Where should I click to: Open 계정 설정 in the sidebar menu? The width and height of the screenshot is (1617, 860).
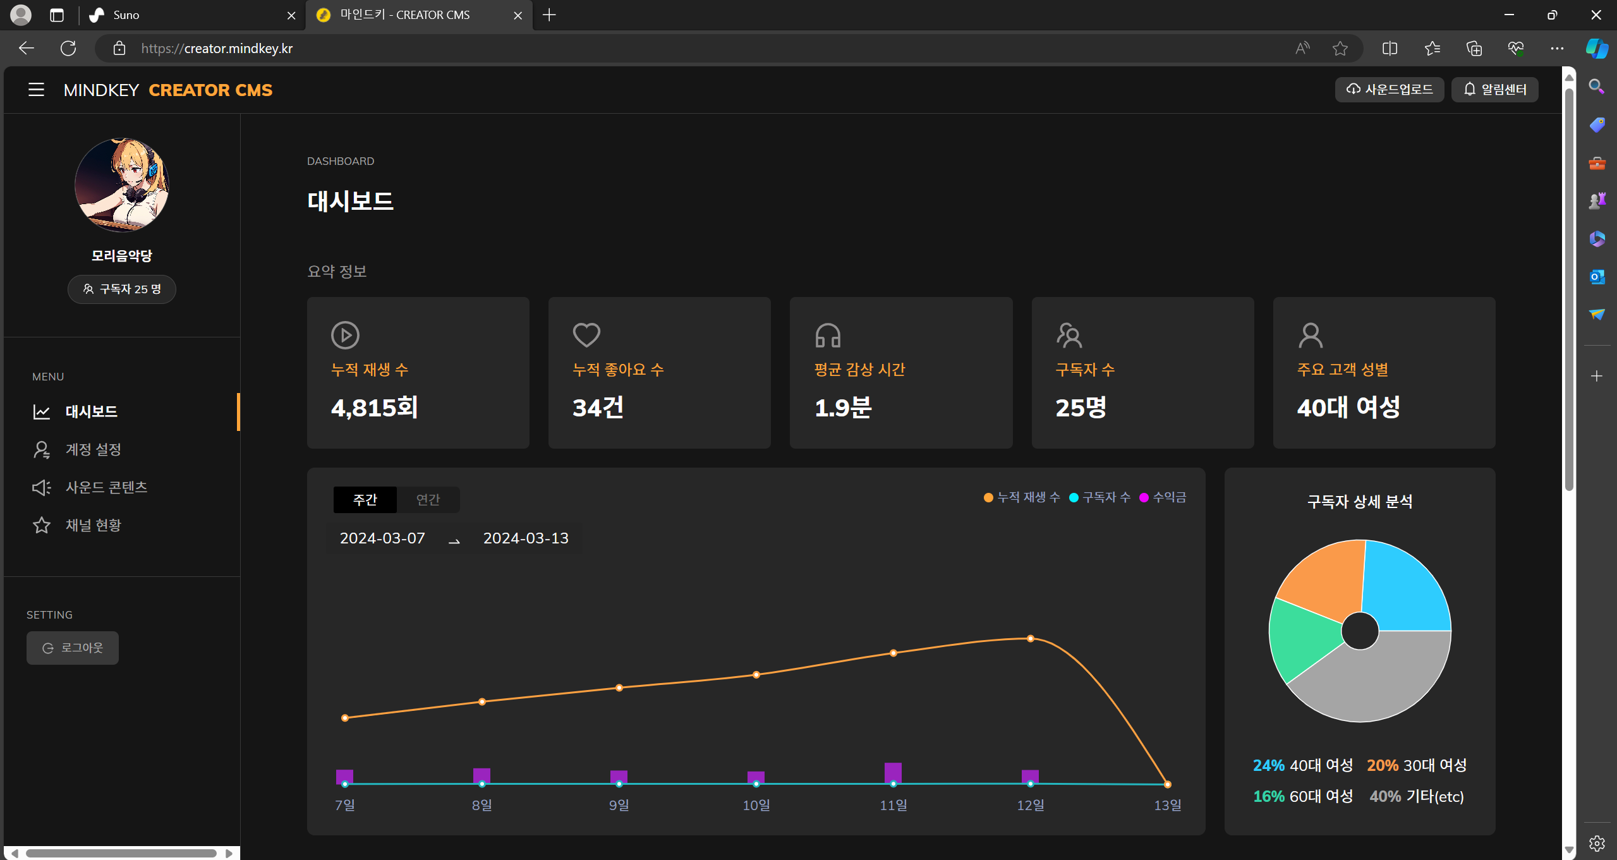click(x=93, y=449)
